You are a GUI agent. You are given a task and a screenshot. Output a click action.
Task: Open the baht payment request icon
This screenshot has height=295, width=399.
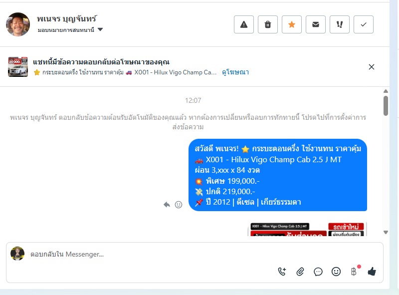coord(354,272)
